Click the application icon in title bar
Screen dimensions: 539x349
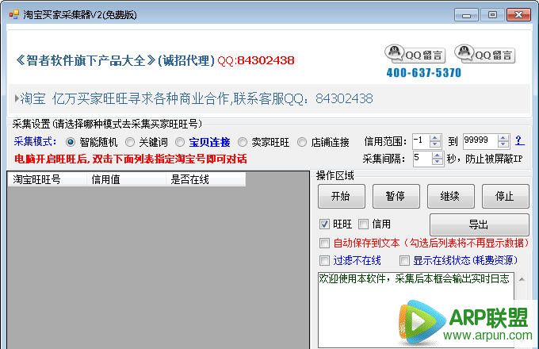pyautogui.click(x=14, y=14)
